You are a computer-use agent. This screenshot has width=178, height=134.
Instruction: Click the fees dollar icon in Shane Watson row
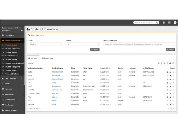173,72
